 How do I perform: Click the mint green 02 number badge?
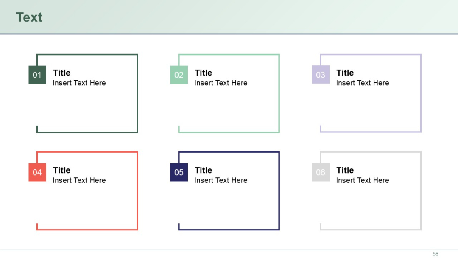point(179,75)
